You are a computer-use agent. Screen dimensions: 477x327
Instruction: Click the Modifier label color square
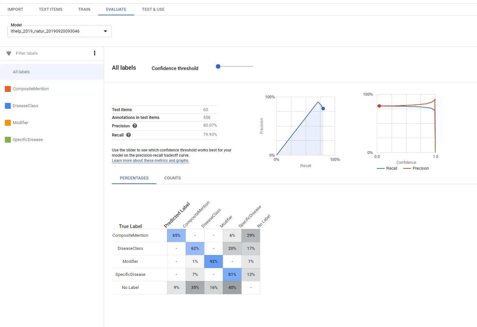point(8,123)
